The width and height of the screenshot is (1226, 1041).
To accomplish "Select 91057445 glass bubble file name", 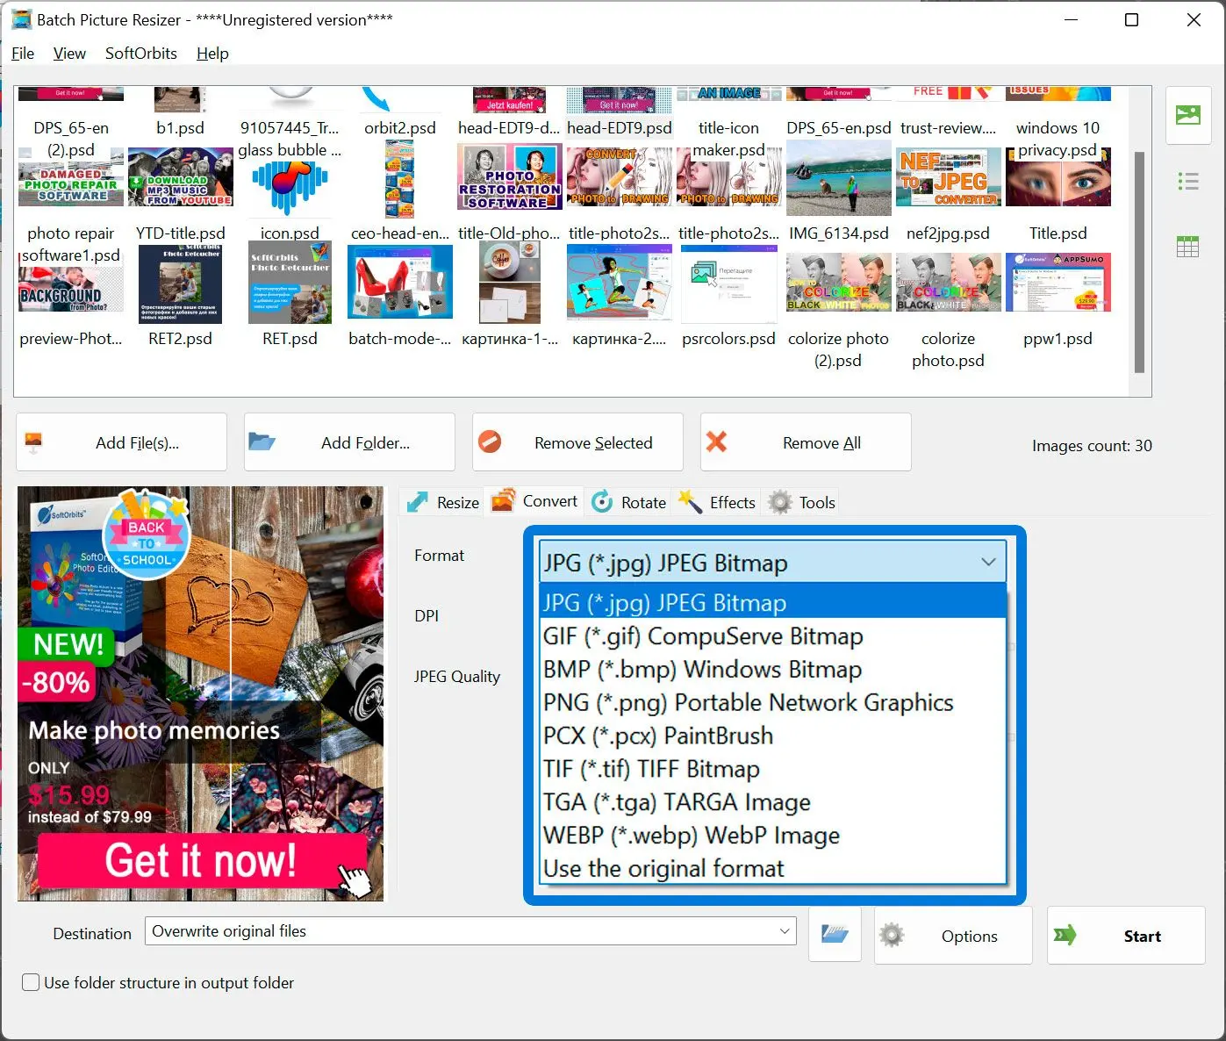I will click(290, 139).
